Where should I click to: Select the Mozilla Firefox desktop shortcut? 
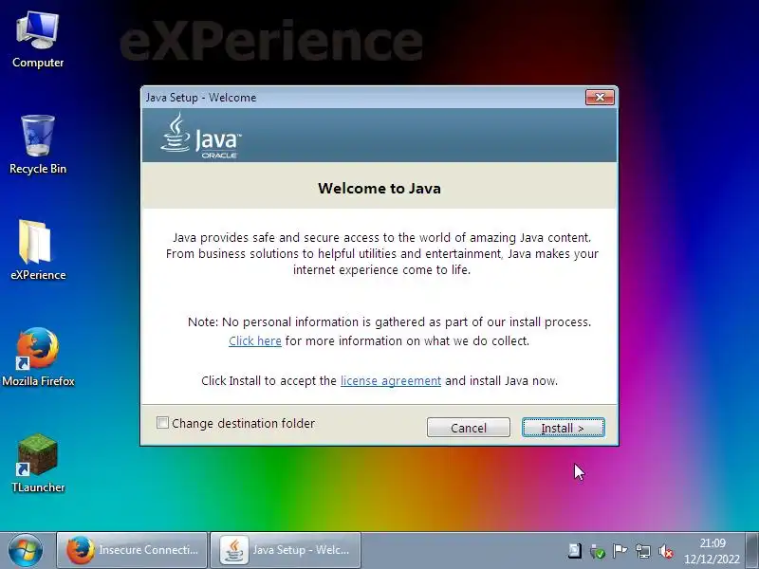point(38,358)
